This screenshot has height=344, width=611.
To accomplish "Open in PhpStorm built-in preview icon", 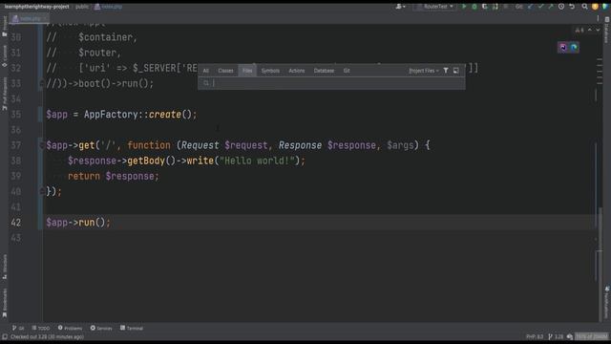I will [563, 47].
